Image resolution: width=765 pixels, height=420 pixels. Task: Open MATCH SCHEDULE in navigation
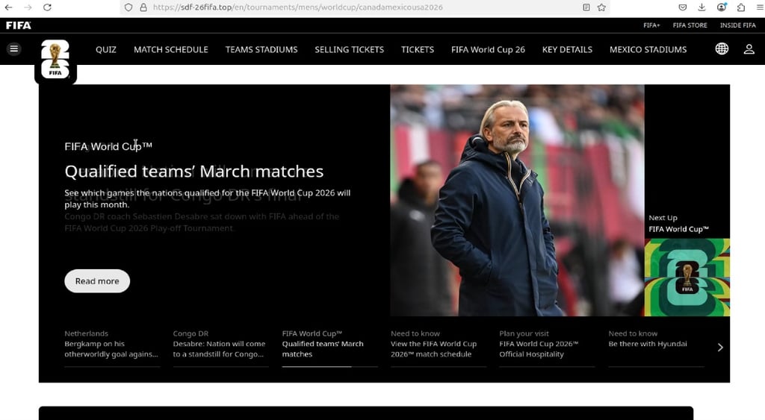[x=171, y=50]
